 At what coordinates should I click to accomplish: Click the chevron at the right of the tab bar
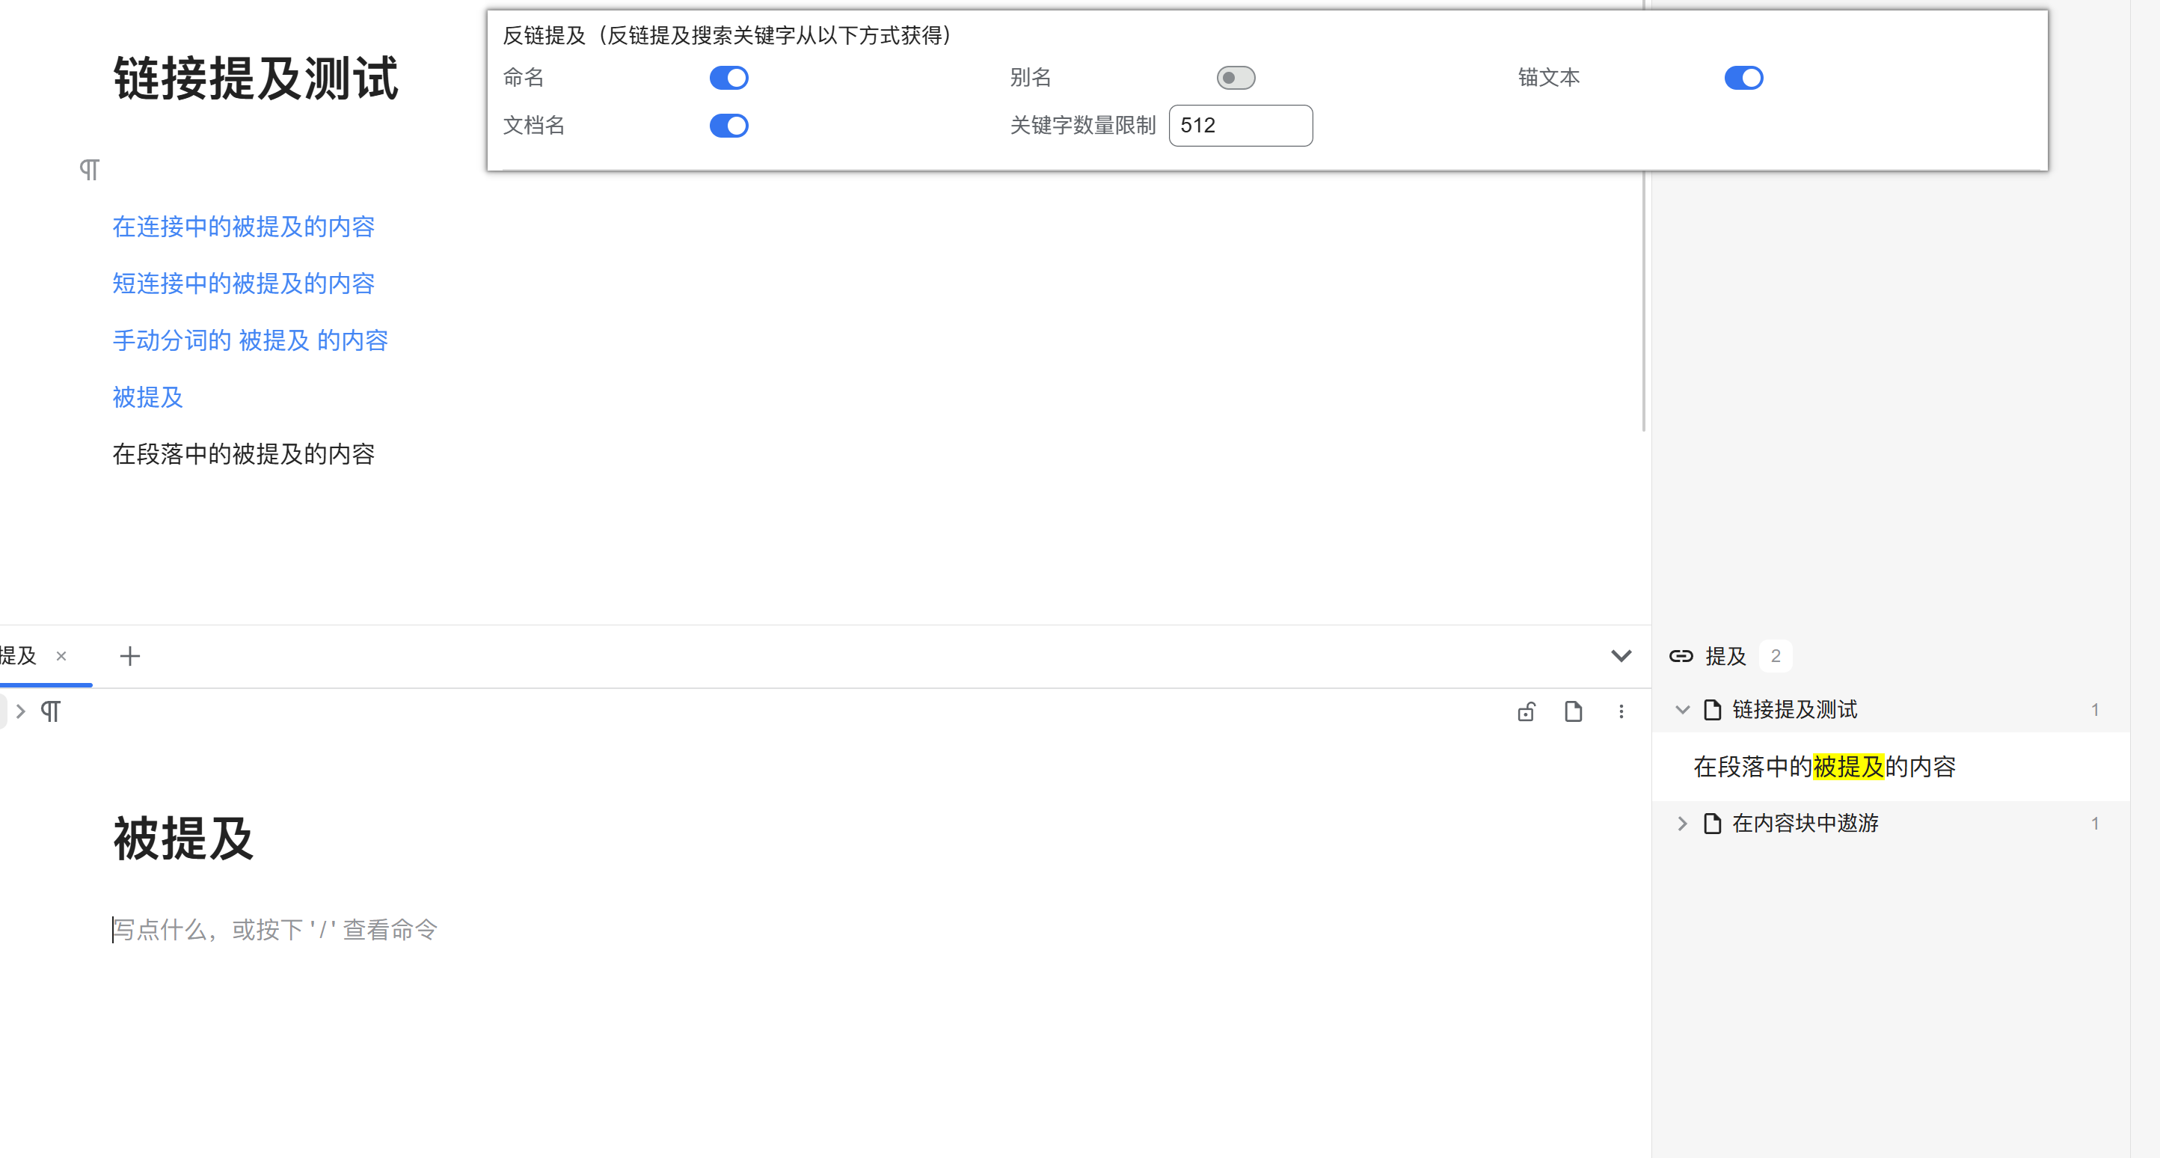1621,657
